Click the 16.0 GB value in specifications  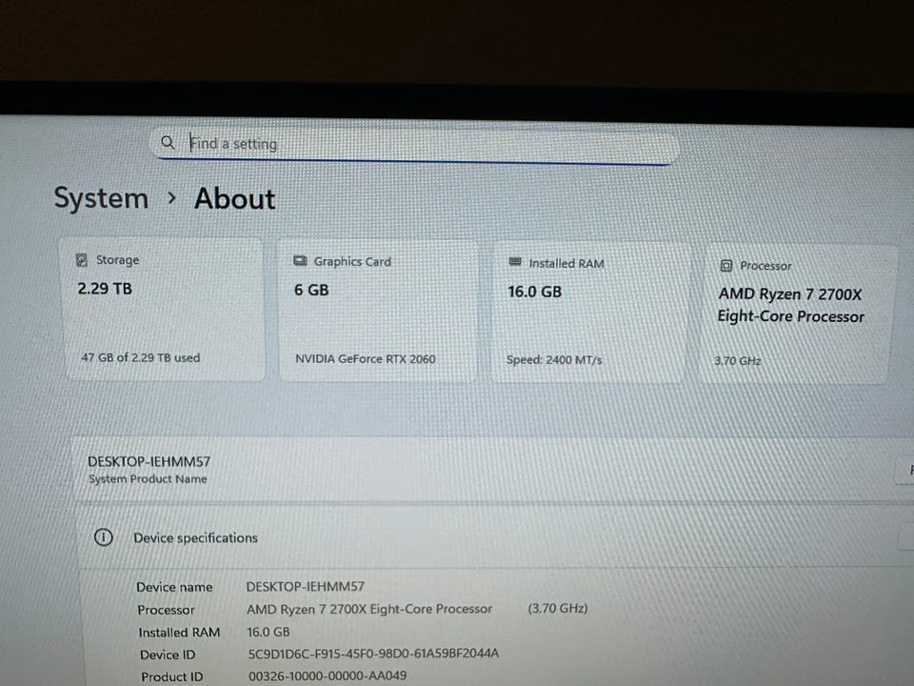coord(268,632)
